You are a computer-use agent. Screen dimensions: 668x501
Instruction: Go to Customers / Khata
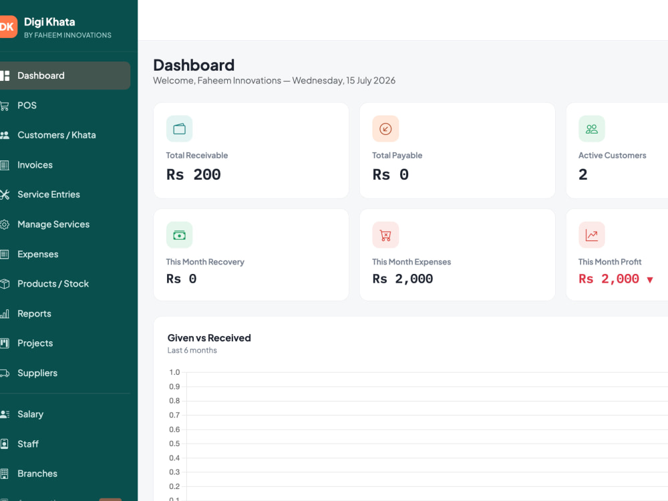coord(65,136)
